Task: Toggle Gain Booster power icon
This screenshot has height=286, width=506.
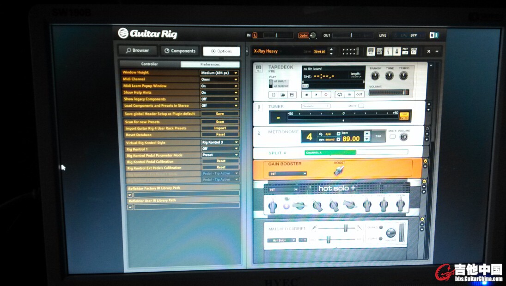Action: coord(425,161)
